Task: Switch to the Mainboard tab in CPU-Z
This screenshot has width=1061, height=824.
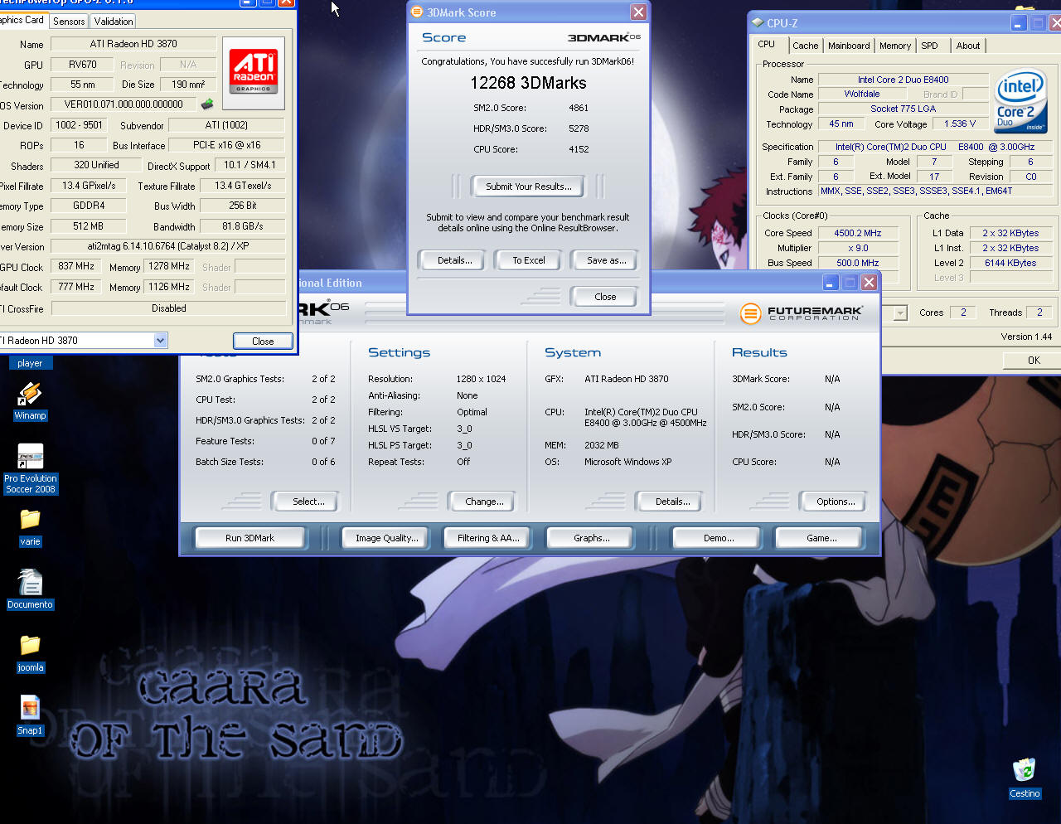Action: [849, 46]
